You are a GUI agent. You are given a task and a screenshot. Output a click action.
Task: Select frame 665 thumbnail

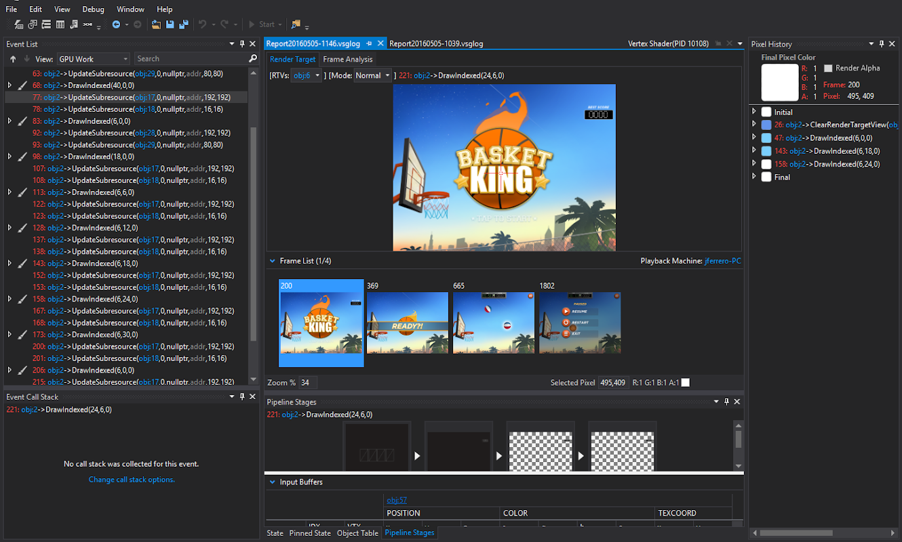click(x=493, y=322)
